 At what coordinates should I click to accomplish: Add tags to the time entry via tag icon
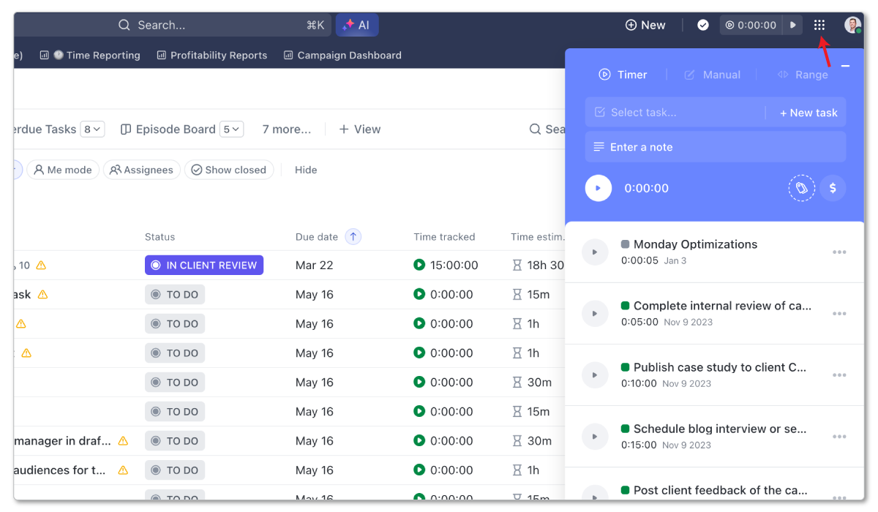pyautogui.click(x=801, y=188)
